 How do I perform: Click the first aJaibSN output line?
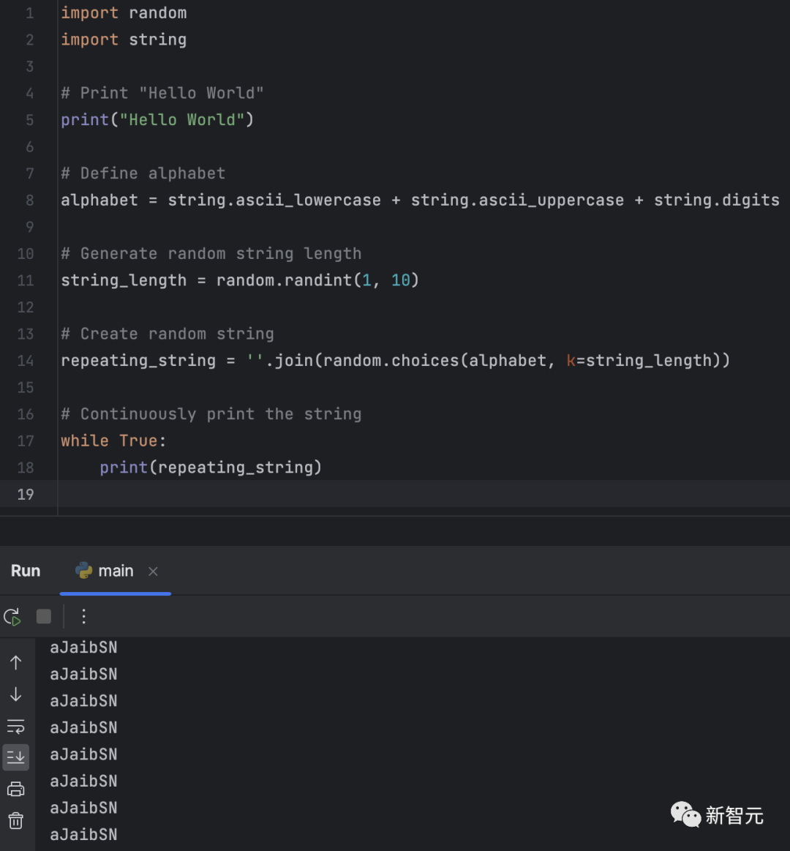tap(83, 648)
